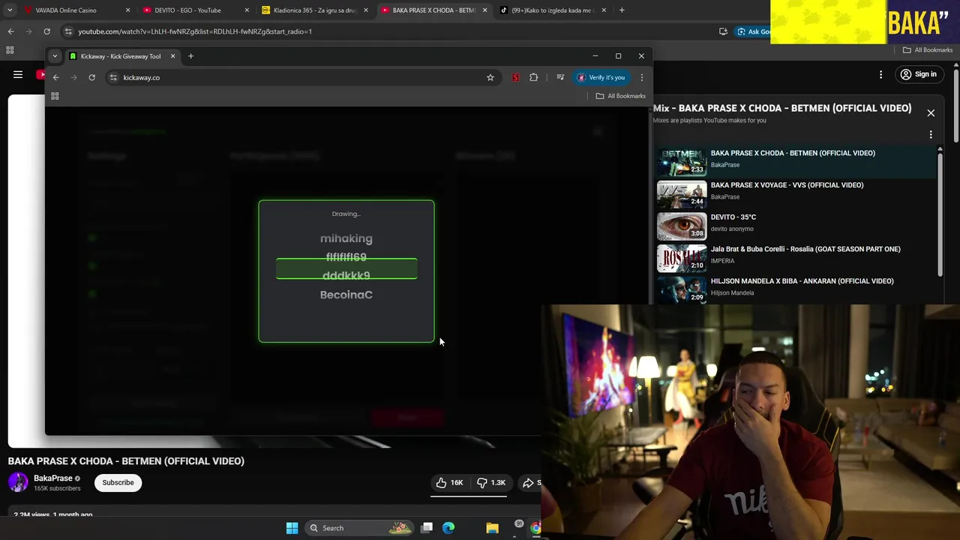Open the Mix playlist options menu
The image size is (960, 540).
pyautogui.click(x=931, y=135)
